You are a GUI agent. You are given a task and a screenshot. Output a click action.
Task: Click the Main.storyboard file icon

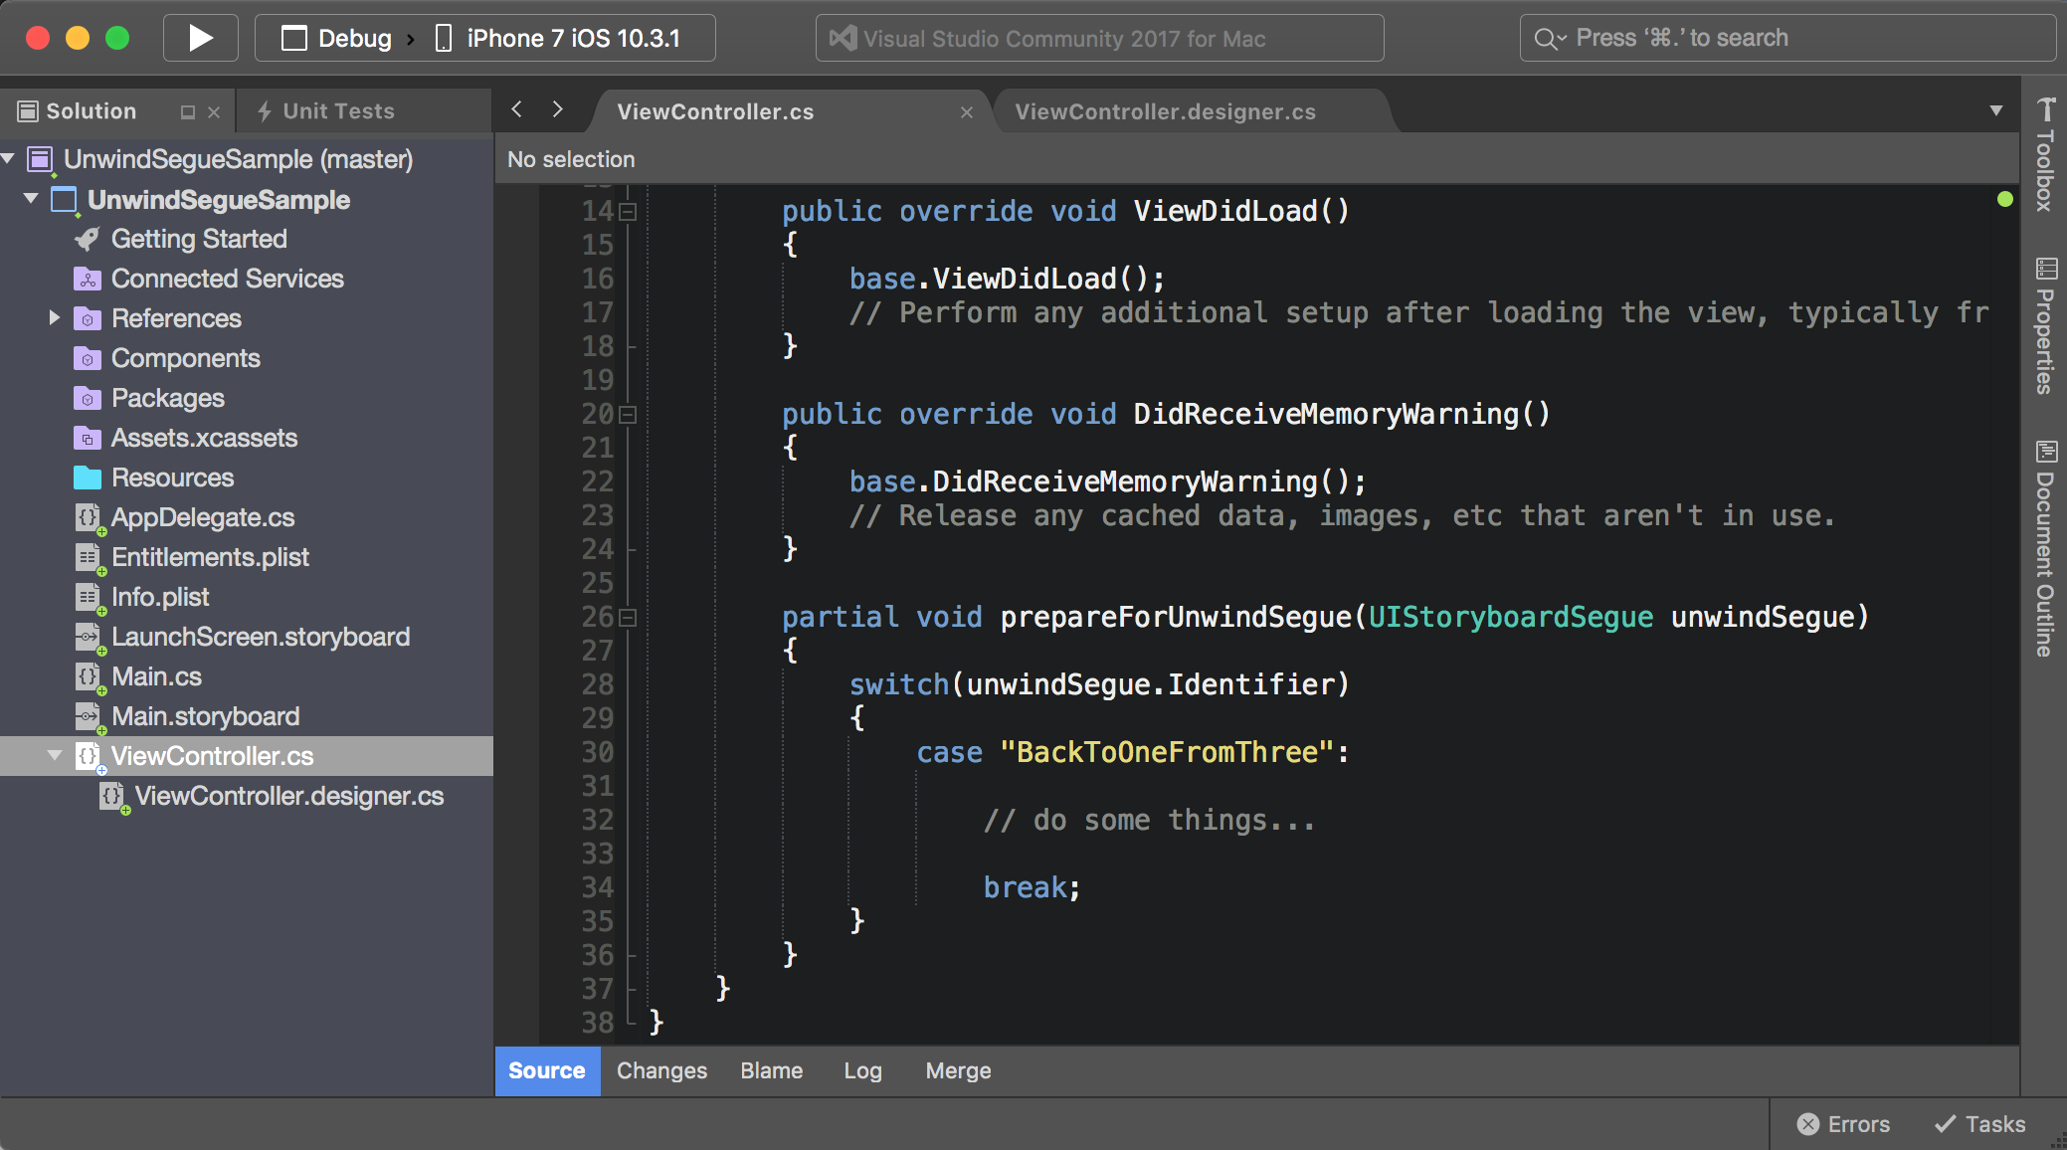coord(89,717)
